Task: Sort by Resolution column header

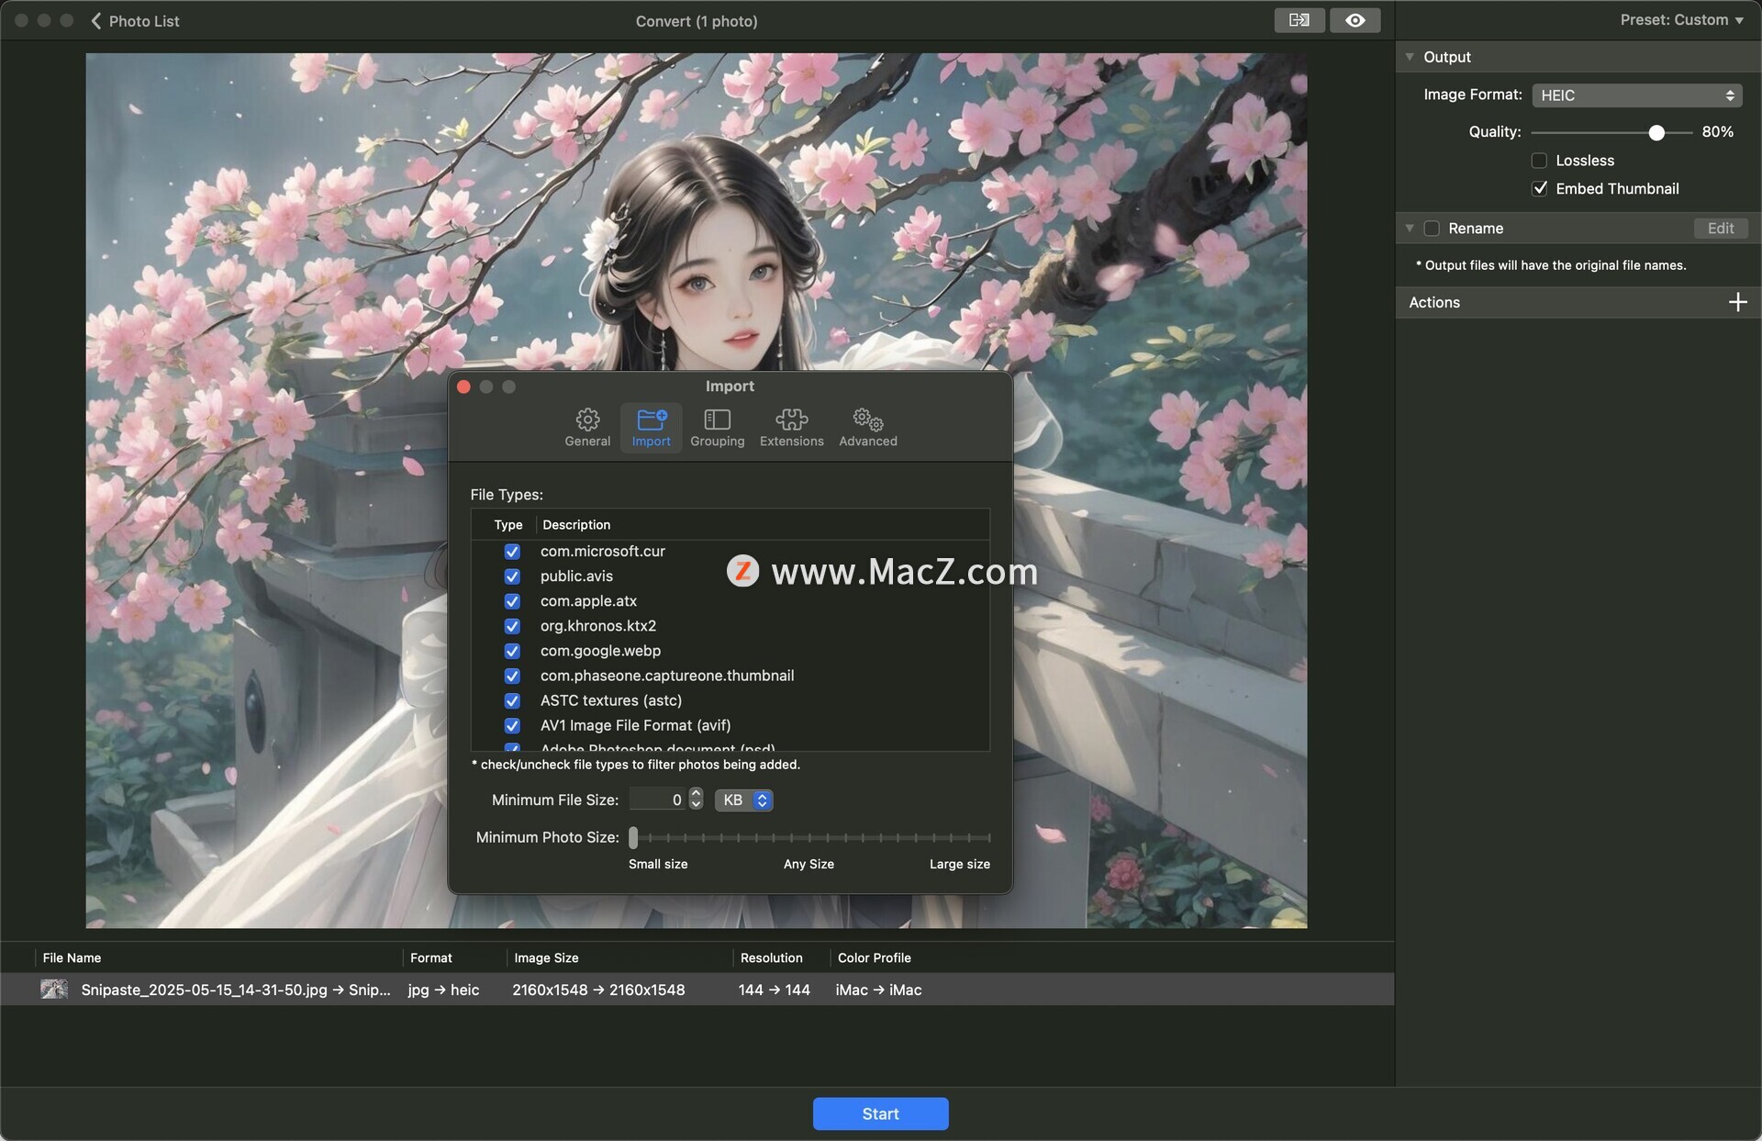Action: pos(771,957)
